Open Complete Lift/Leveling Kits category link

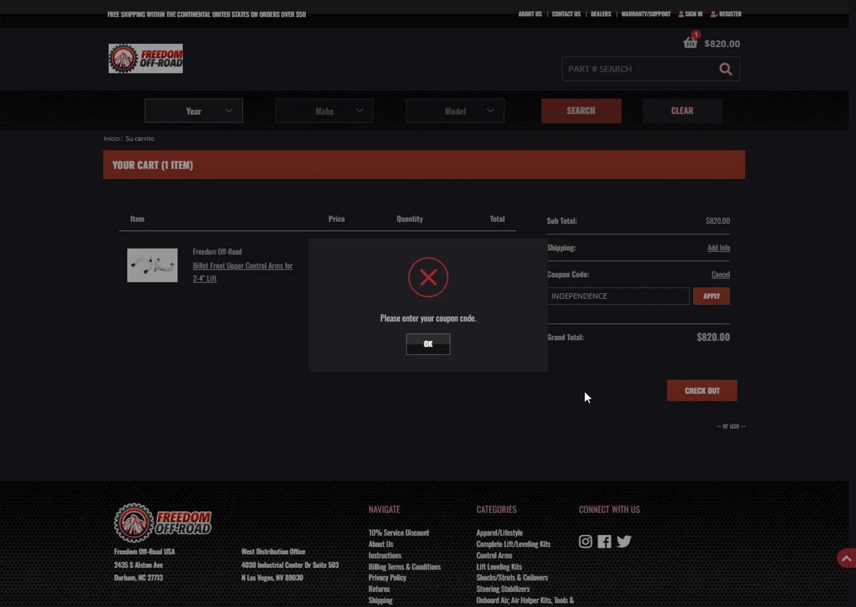[x=514, y=544]
